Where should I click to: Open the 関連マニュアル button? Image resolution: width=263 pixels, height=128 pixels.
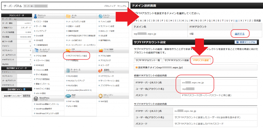pyautogui.click(x=245, y=42)
